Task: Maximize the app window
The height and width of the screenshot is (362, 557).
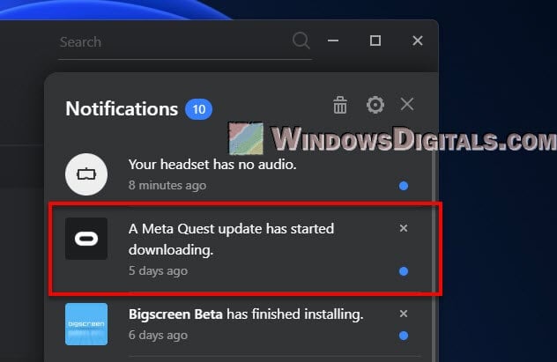Action: pos(375,41)
